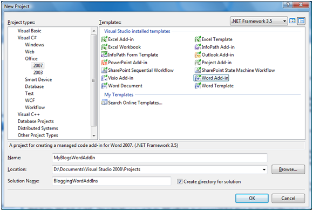Pick the Project Add-in template icon
The image size is (313, 211).
[198, 63]
